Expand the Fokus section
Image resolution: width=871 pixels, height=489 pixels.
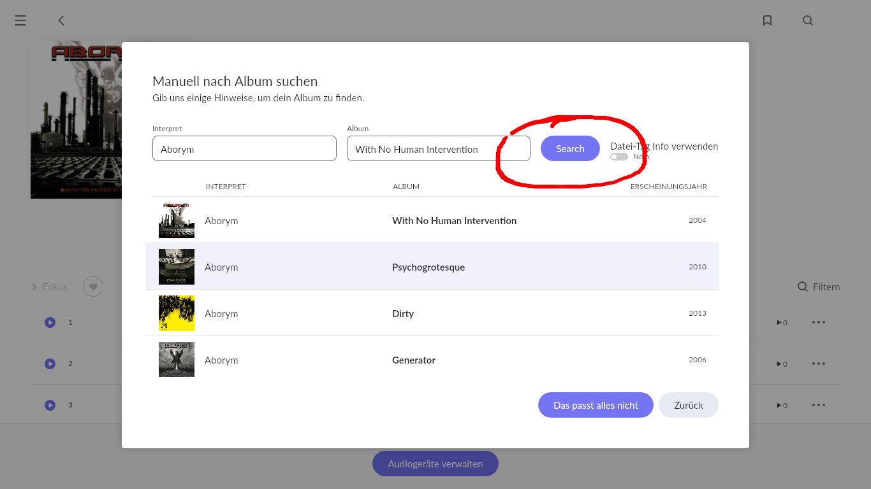click(49, 287)
